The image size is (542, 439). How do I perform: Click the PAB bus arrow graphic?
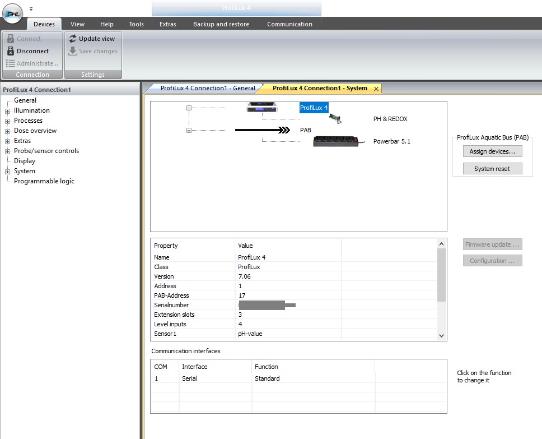point(263,130)
